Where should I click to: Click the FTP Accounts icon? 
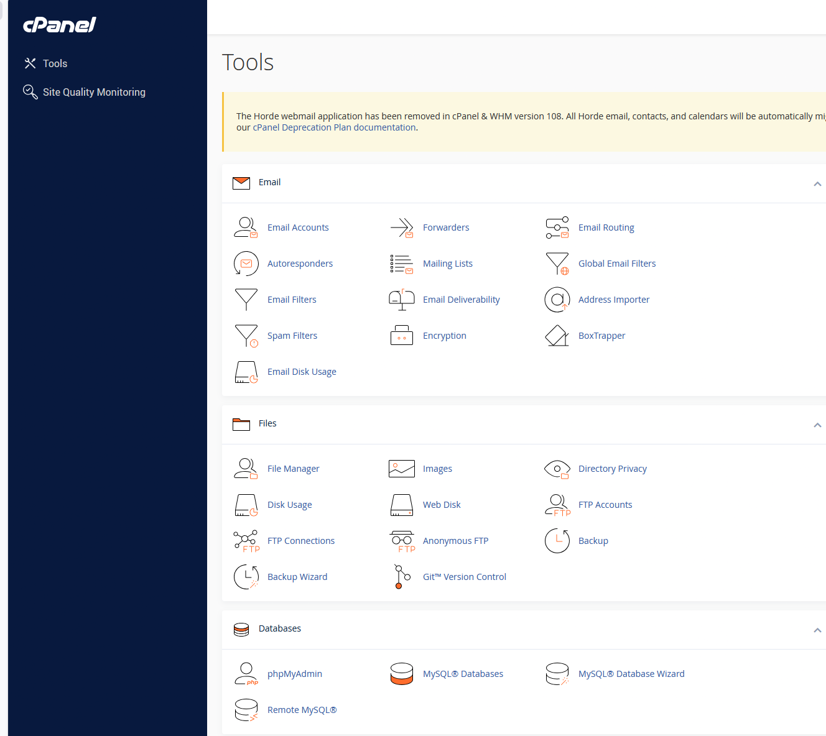(557, 505)
